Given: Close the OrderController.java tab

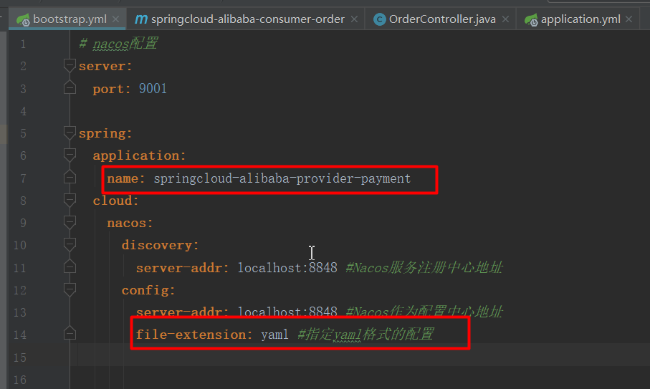Looking at the screenshot, I should pyautogui.click(x=505, y=19).
